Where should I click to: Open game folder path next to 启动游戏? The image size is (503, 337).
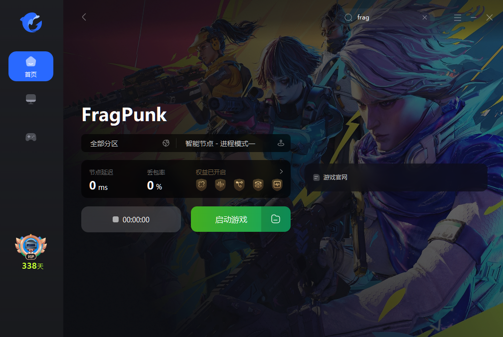point(276,219)
